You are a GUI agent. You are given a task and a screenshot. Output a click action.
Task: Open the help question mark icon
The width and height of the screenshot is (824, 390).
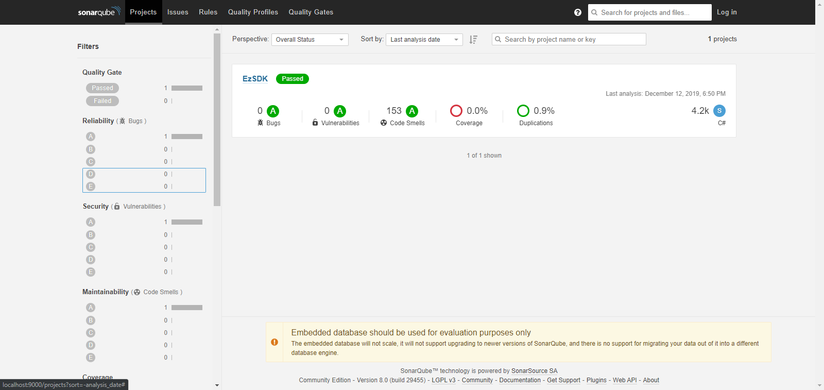tap(578, 12)
